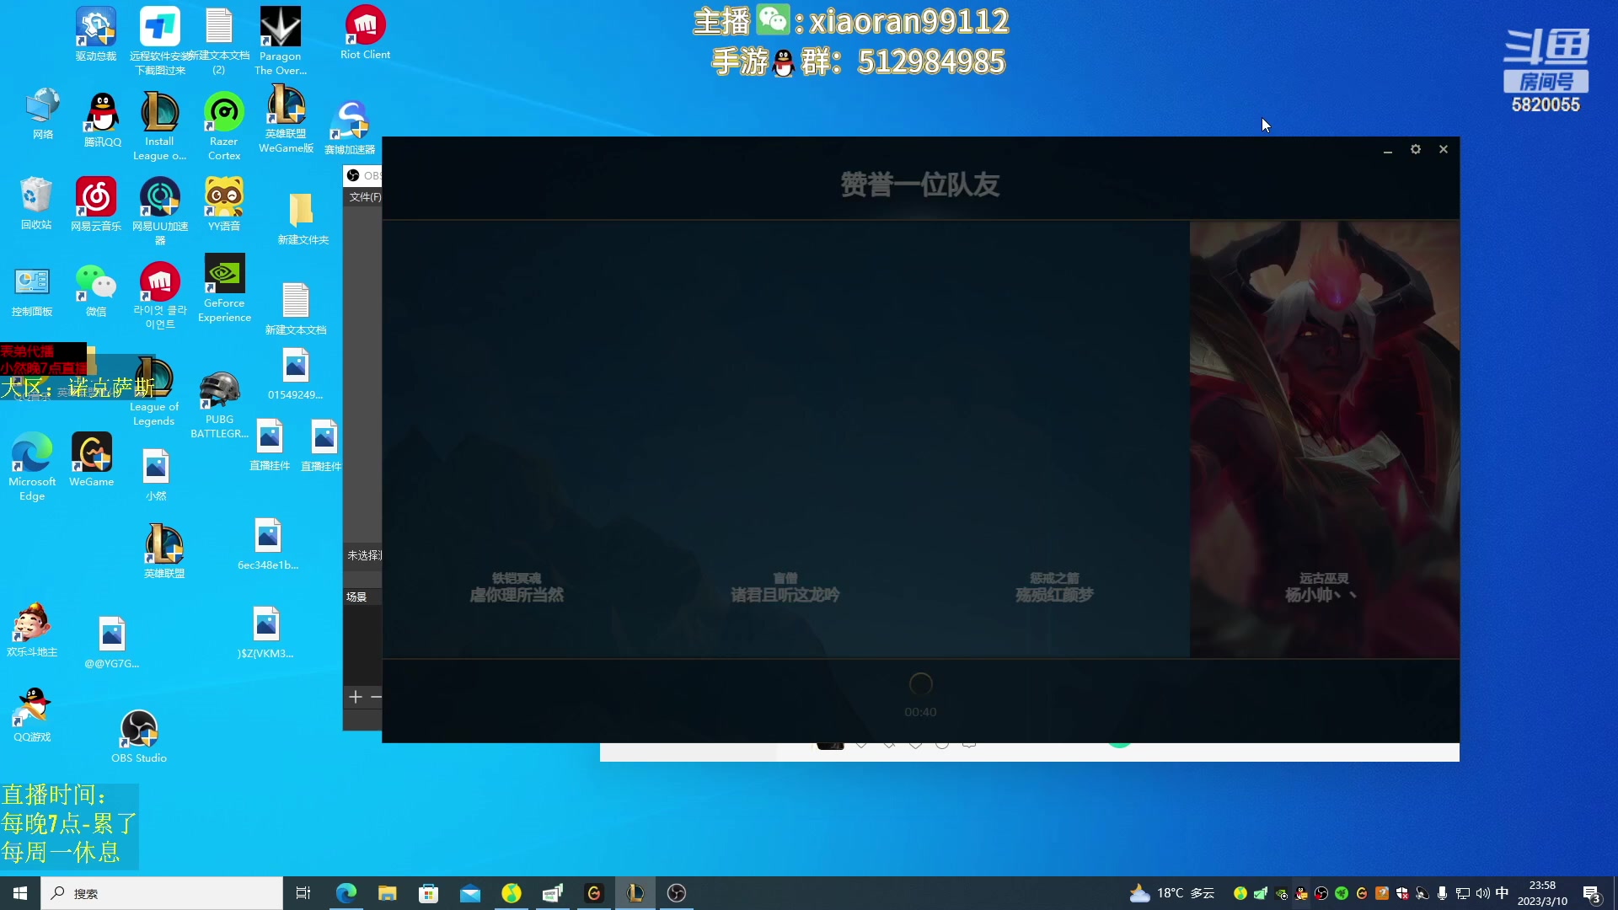This screenshot has width=1618, height=910.
Task: Open settings gear in the League client window
Action: click(1416, 149)
